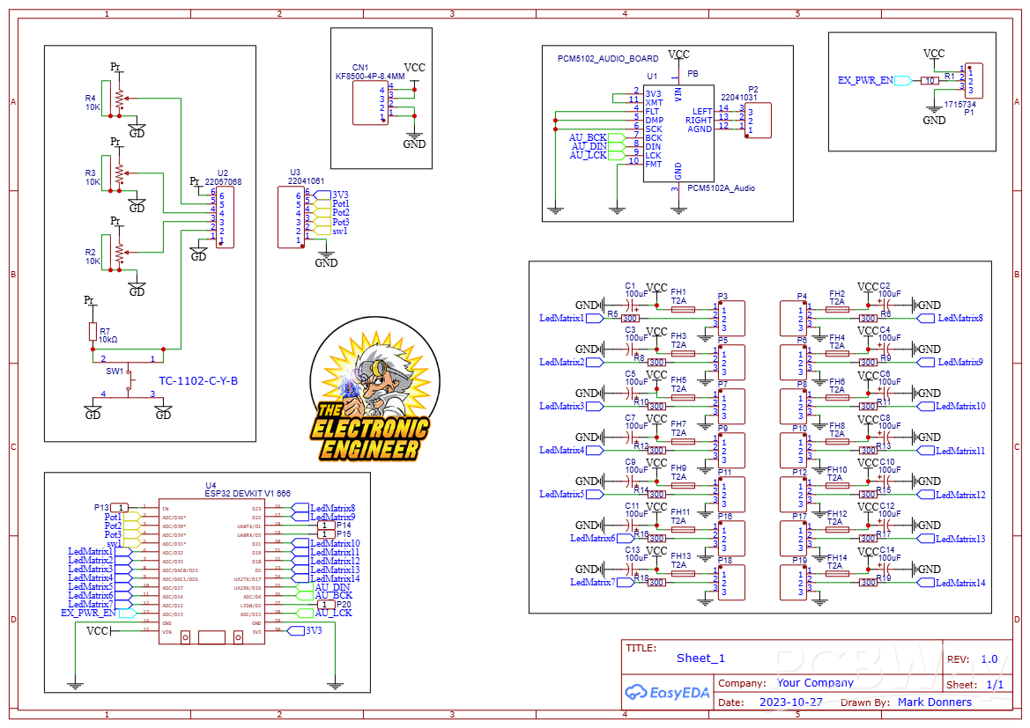The image size is (1030, 728).
Task: Select the U4 ESP32 DEVKIT V1 module
Action: tap(211, 574)
